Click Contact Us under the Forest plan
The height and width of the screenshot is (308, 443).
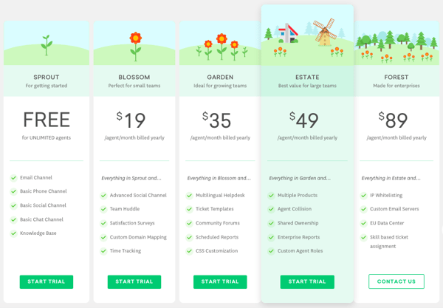[396, 281]
